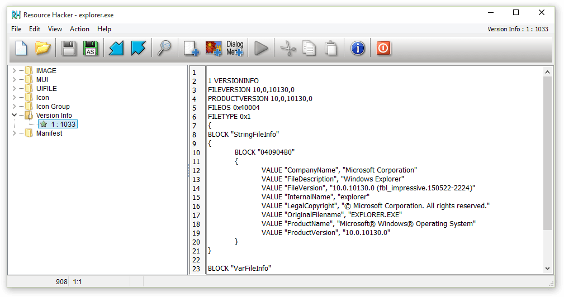Viewport: 564px width, 297px height.
Task: Open the View menu
Action: pos(55,29)
